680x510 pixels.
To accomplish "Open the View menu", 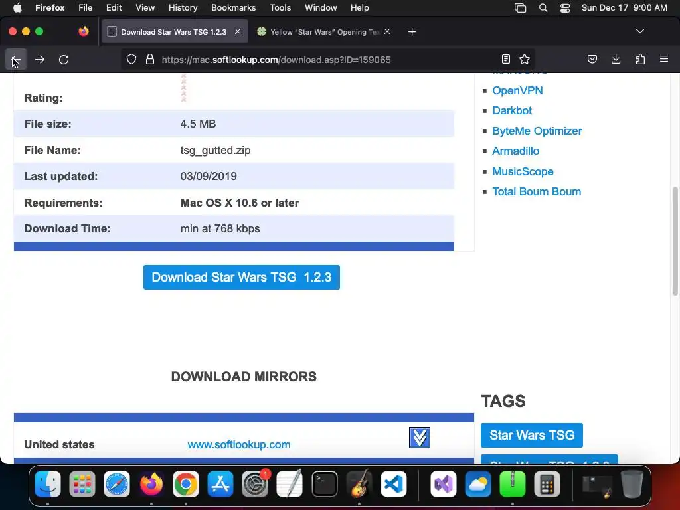I will pos(145,8).
